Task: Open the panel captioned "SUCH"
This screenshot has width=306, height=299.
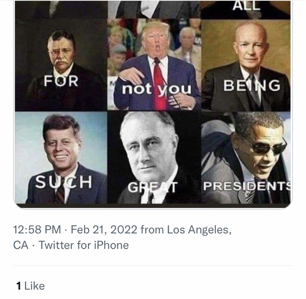Action: [x=61, y=157]
